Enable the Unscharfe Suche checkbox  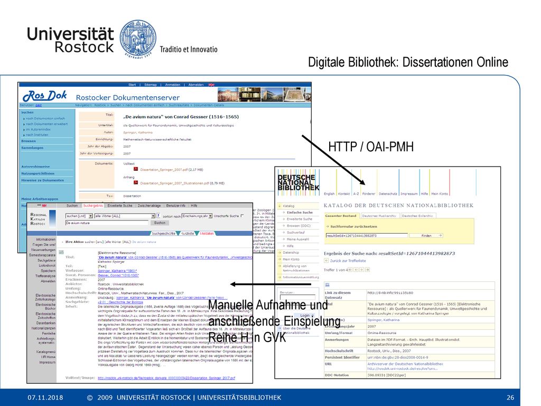[x=242, y=216]
